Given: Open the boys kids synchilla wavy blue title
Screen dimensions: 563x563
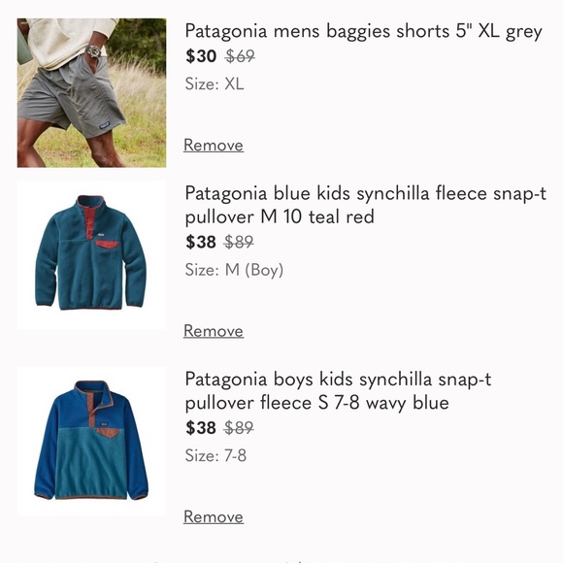Looking at the screenshot, I should tap(338, 390).
